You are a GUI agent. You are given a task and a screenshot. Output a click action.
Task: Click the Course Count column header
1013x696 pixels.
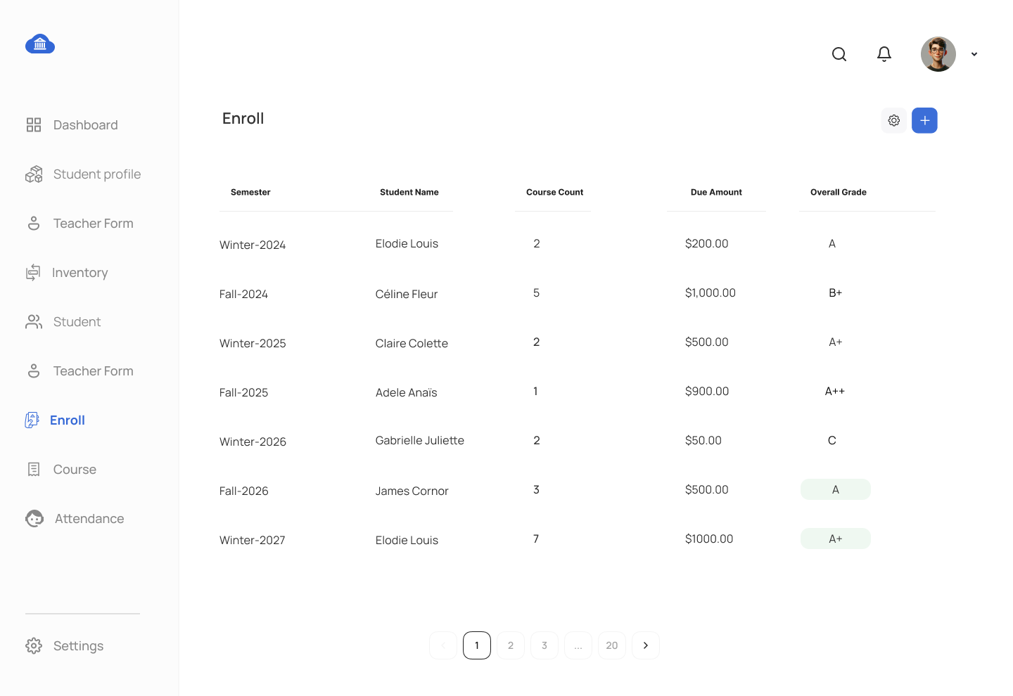tap(555, 192)
